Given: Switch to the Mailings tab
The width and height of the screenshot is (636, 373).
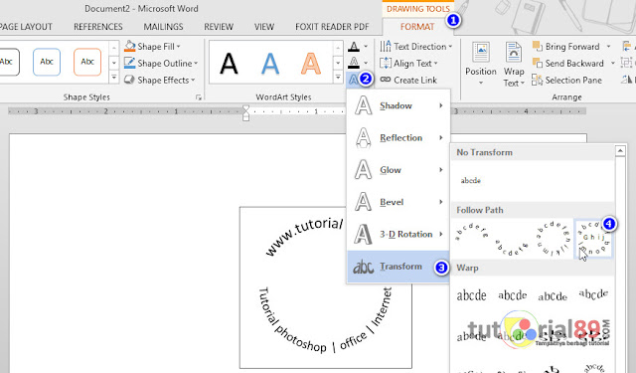Looking at the screenshot, I should click(163, 27).
